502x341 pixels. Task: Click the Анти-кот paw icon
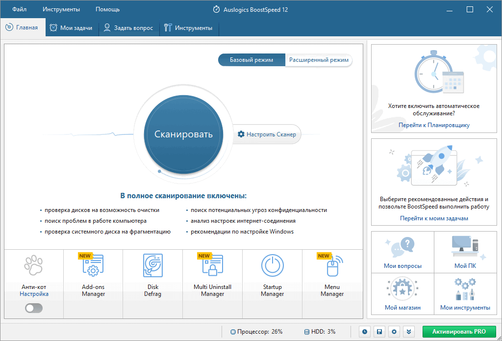click(34, 265)
